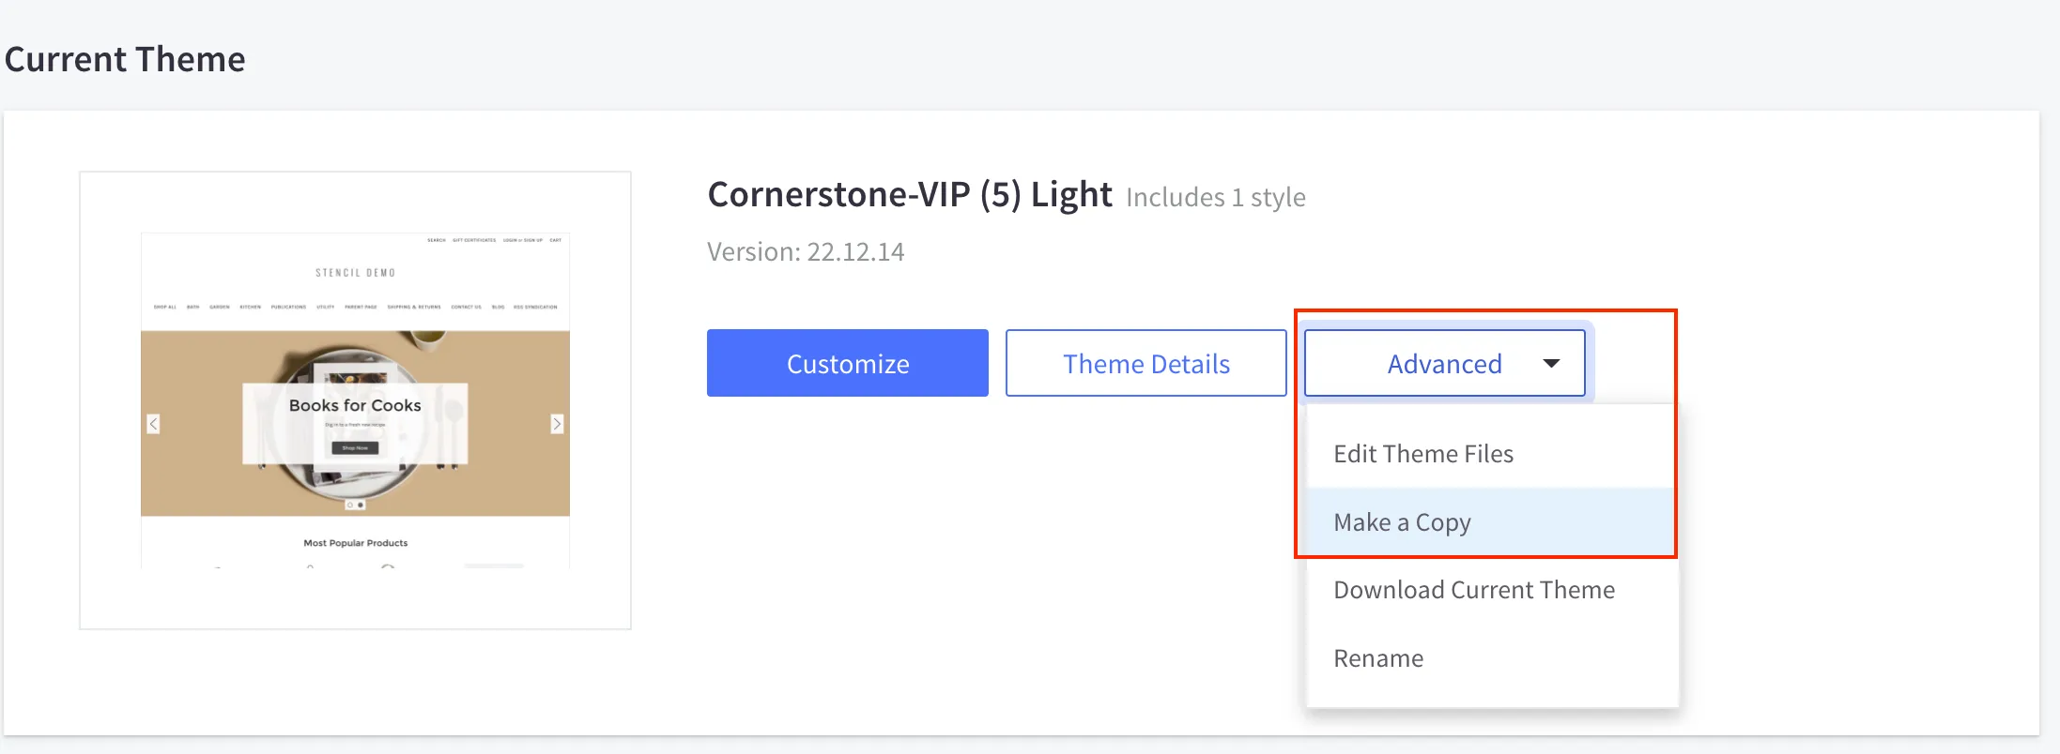Click the left carousel arrow in theme preview
The height and width of the screenshot is (754, 2060).
pyautogui.click(x=153, y=423)
